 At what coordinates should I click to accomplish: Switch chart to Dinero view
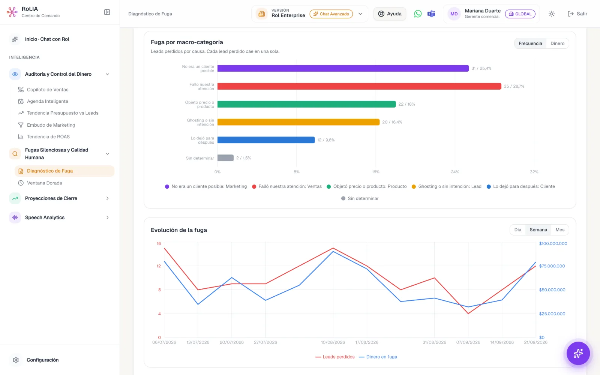point(557,43)
